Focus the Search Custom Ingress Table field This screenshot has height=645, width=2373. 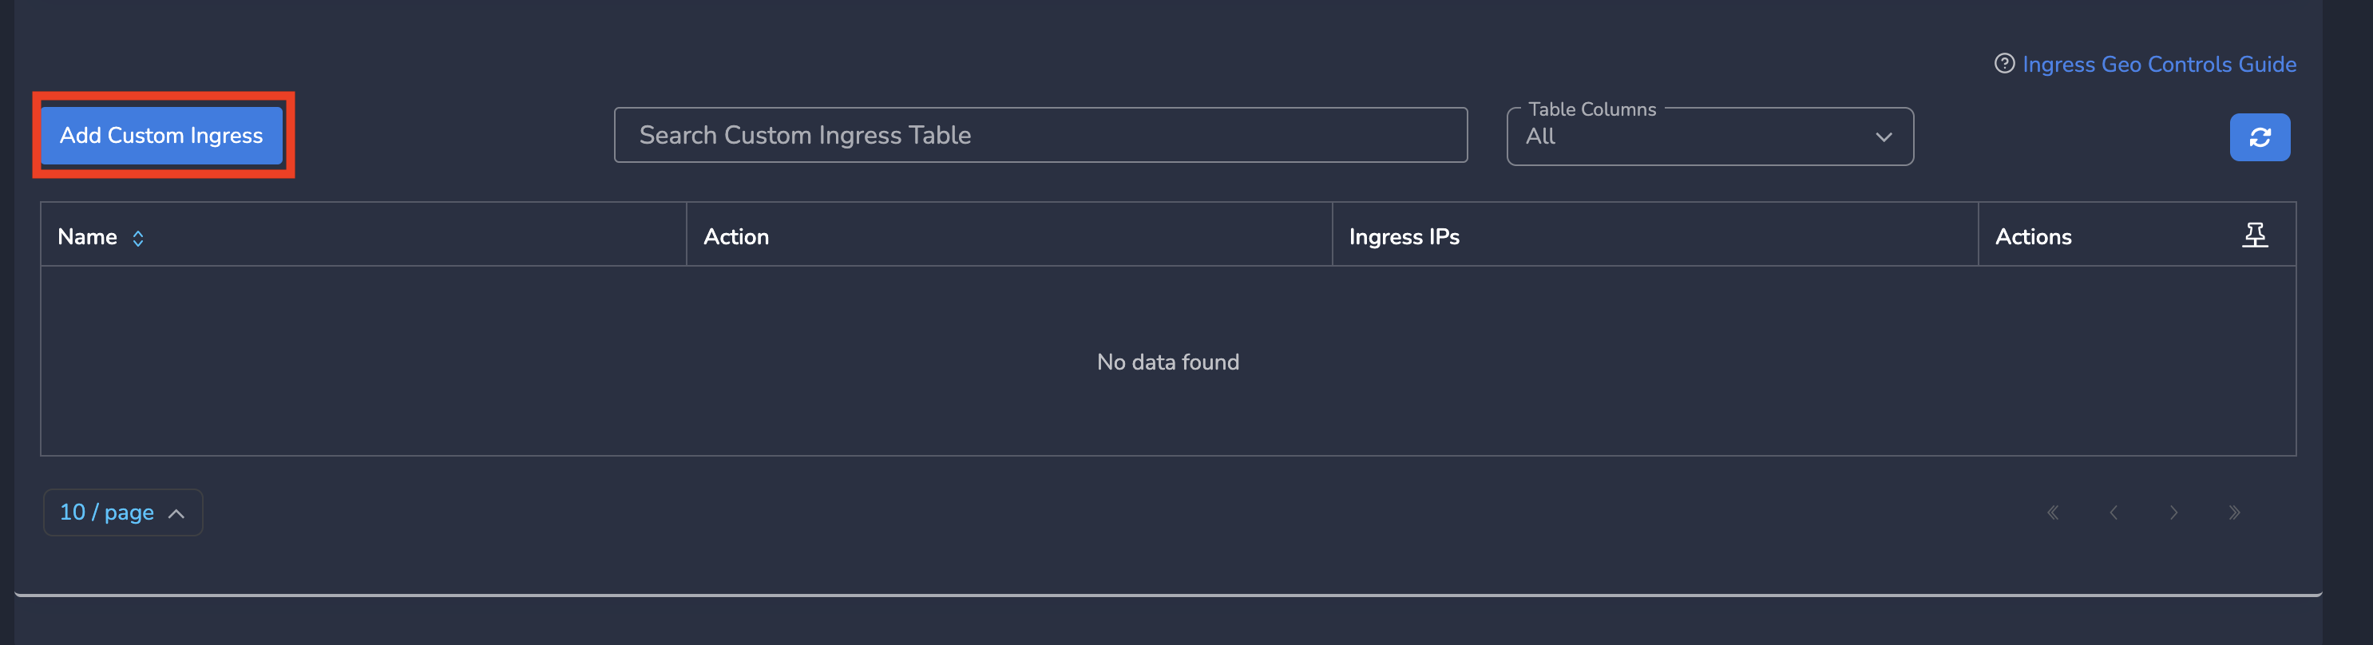[x=1040, y=136]
